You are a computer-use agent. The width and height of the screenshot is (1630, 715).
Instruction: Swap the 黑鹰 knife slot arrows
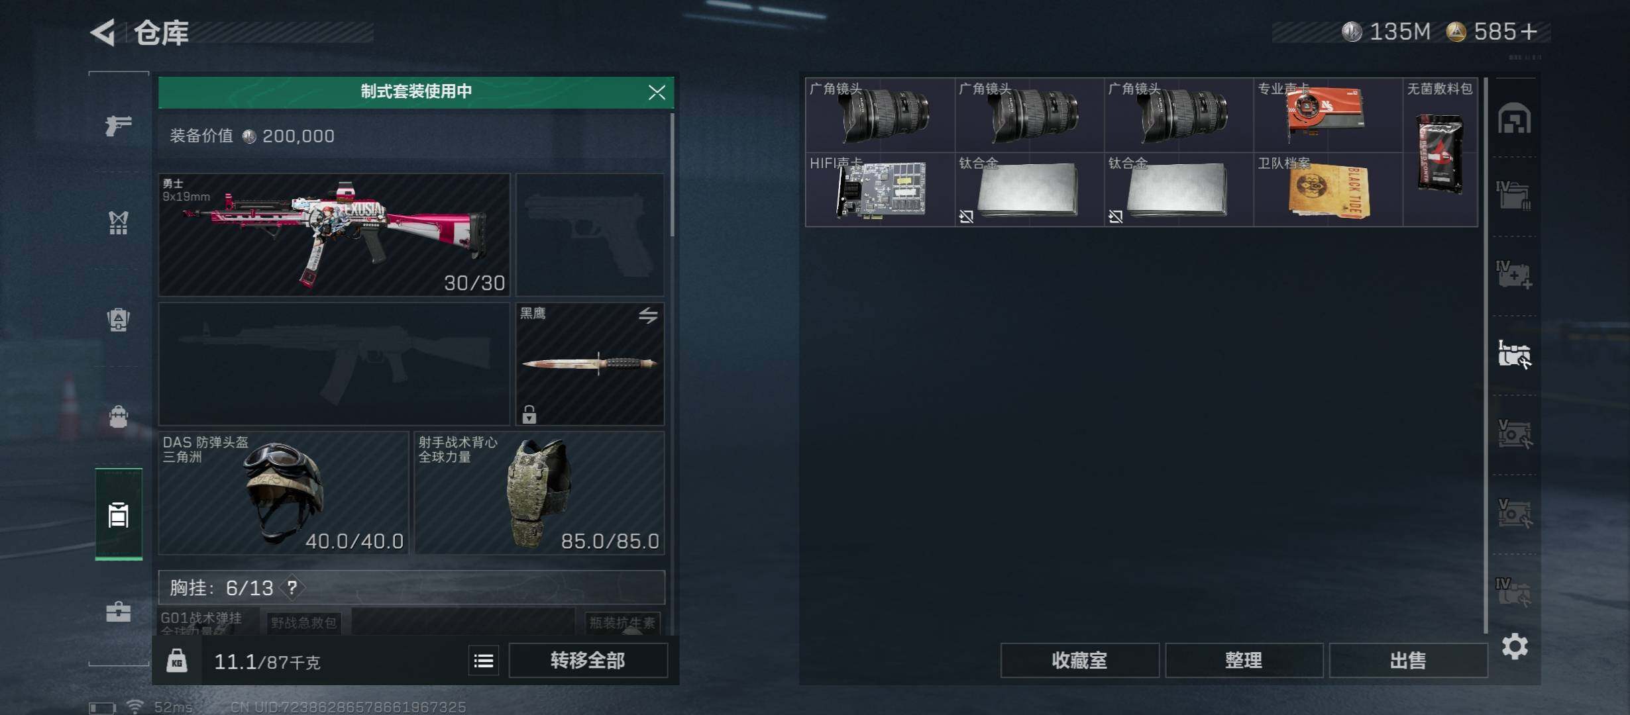tap(648, 316)
